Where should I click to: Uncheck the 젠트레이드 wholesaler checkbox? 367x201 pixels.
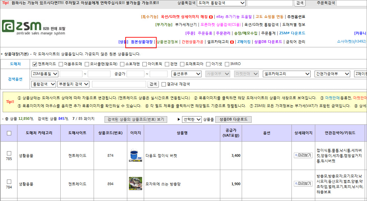[35, 64]
